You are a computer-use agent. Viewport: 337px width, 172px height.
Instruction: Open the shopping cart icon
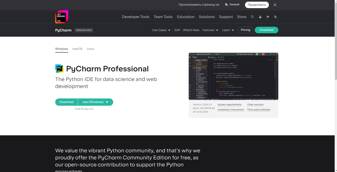[268, 17]
